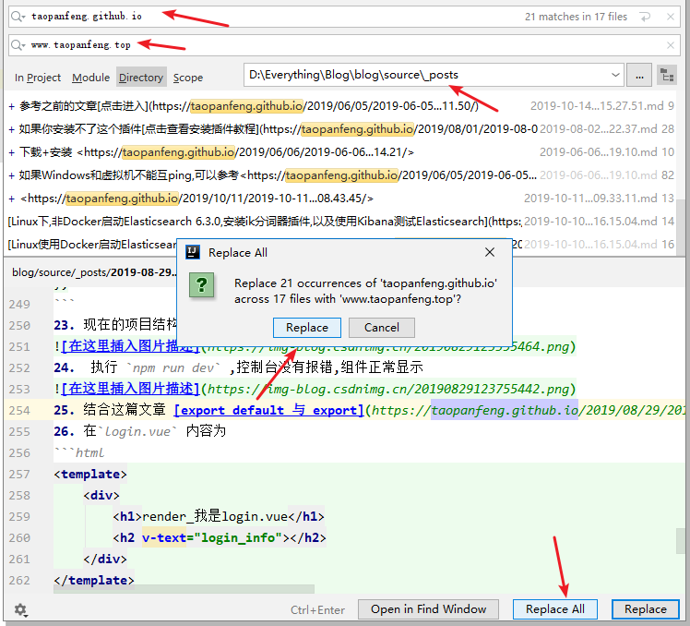Clear the search text field
This screenshot has width=690, height=626.
671,17
